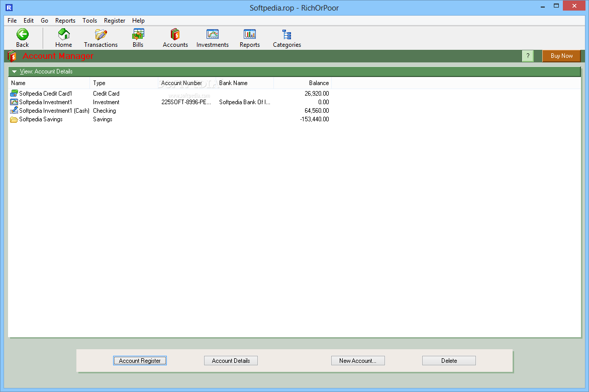Click the -153,440.00 balance value
This screenshot has width=589, height=392.
pyautogui.click(x=315, y=119)
